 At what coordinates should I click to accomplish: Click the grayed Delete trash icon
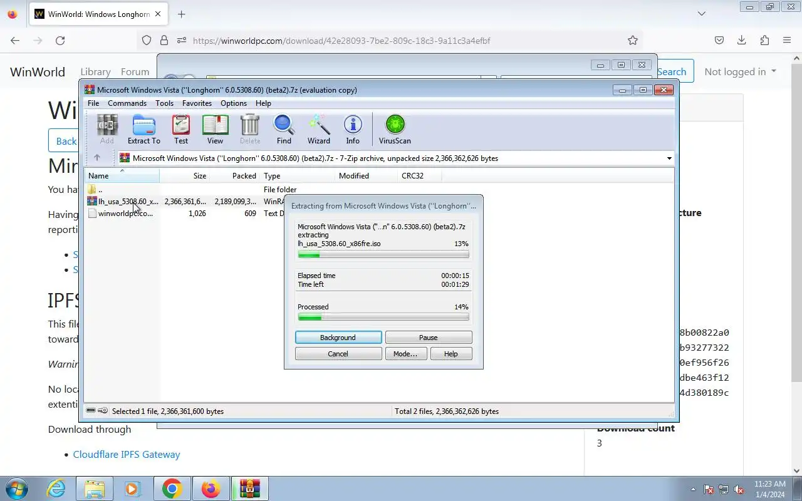250,130
